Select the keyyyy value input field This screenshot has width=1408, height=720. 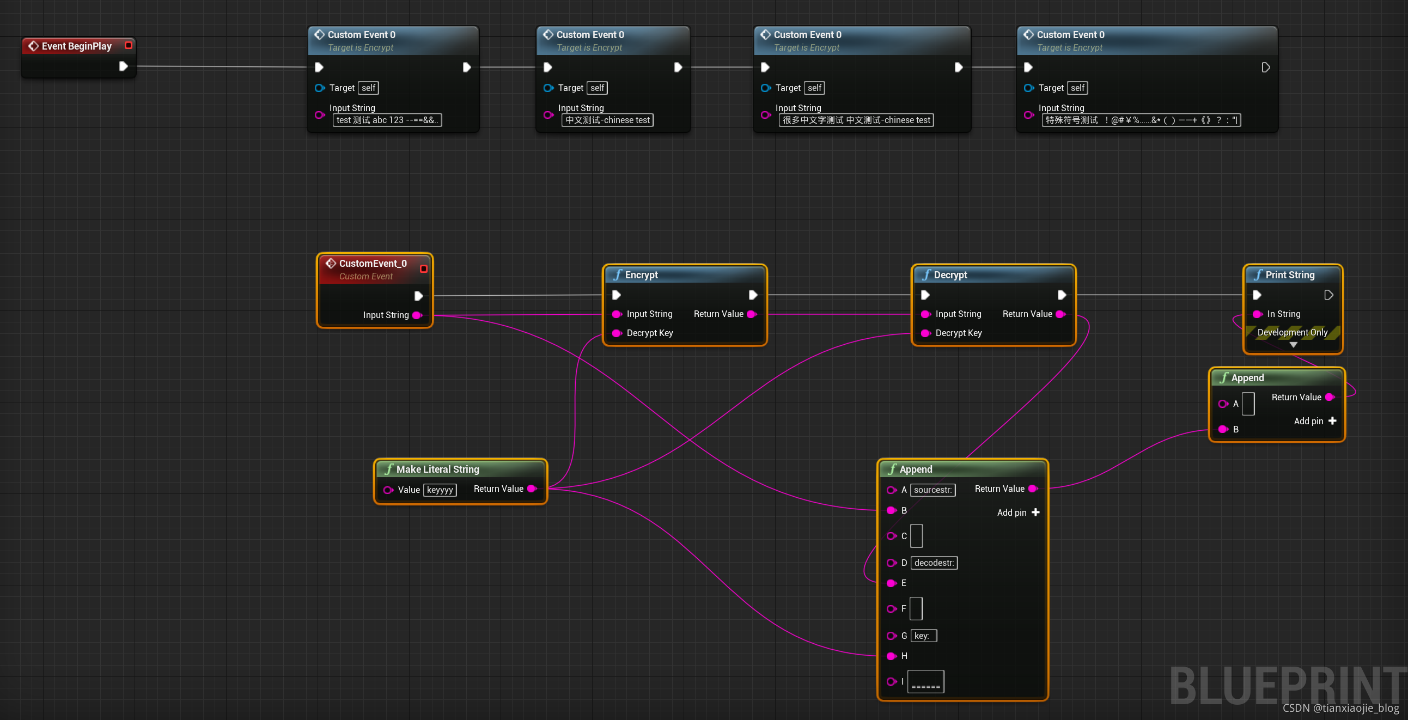440,490
